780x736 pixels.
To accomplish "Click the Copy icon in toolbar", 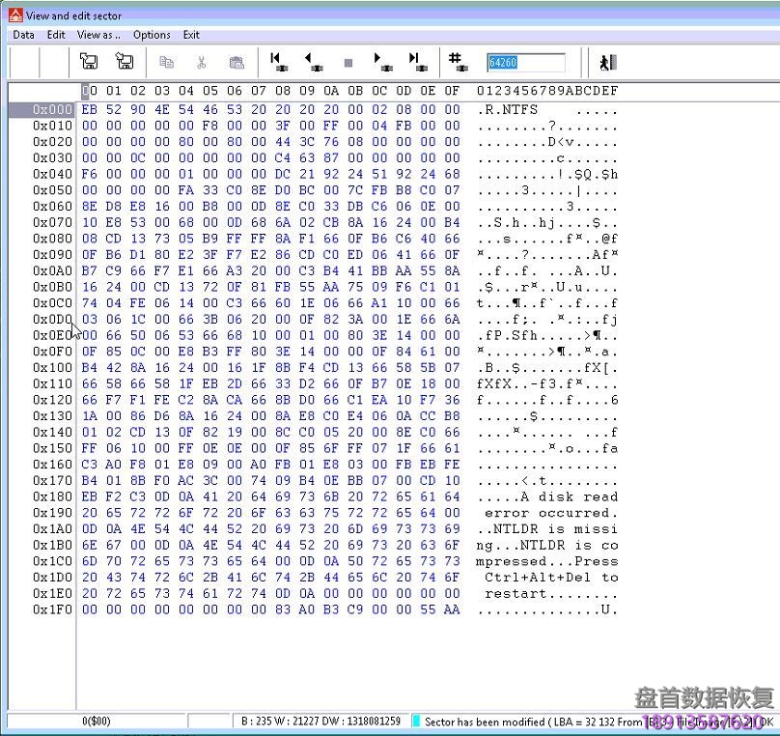I will (x=166, y=63).
